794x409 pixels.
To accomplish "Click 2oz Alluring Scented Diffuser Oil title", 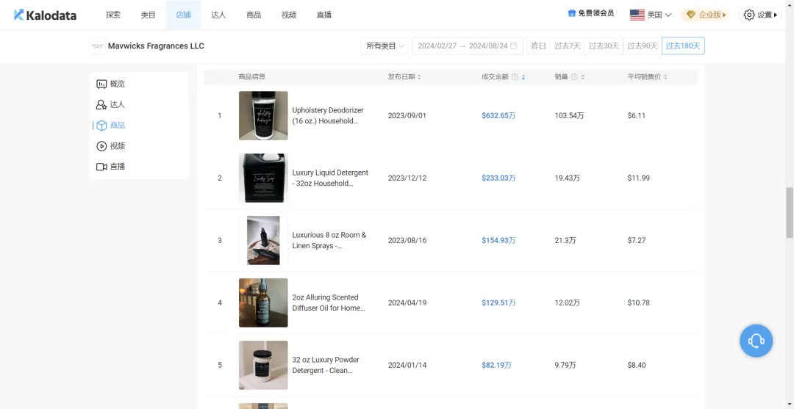I will (x=329, y=303).
